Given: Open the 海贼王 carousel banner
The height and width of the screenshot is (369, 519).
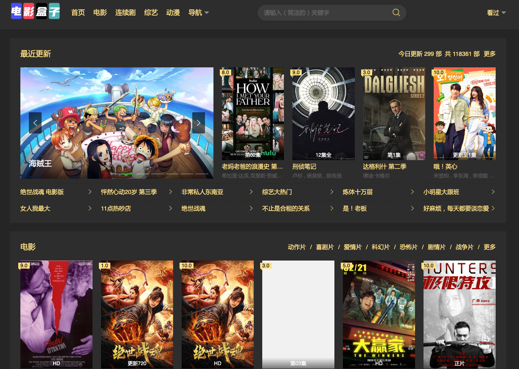Looking at the screenshot, I should pyautogui.click(x=117, y=123).
